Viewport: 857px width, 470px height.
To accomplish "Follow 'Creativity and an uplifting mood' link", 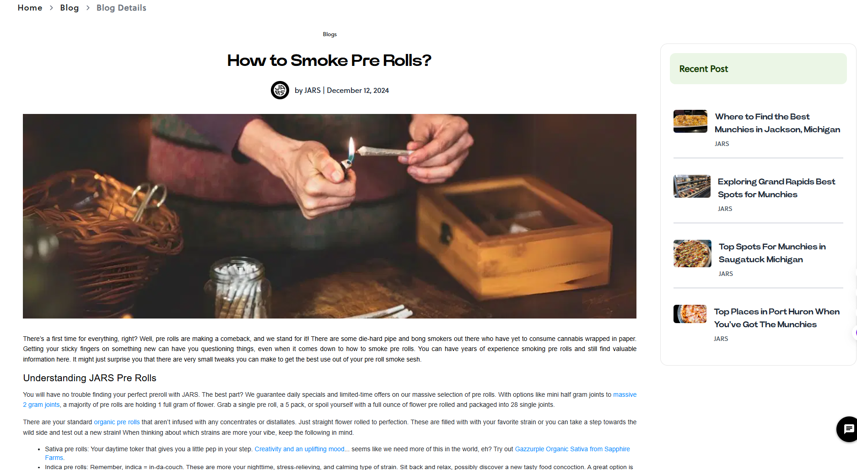I will pyautogui.click(x=299, y=449).
